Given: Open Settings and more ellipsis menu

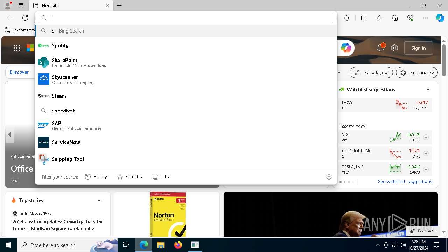Looking at the screenshot, I should click(426, 18).
